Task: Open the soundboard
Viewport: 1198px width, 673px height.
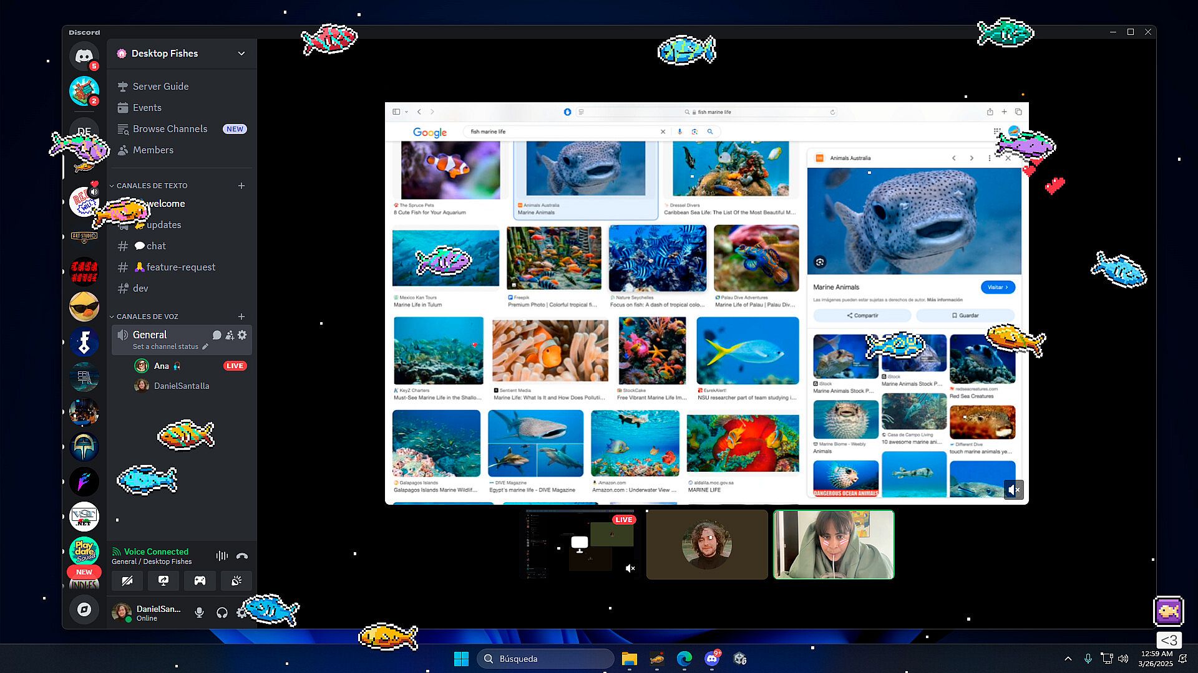Action: (236, 581)
